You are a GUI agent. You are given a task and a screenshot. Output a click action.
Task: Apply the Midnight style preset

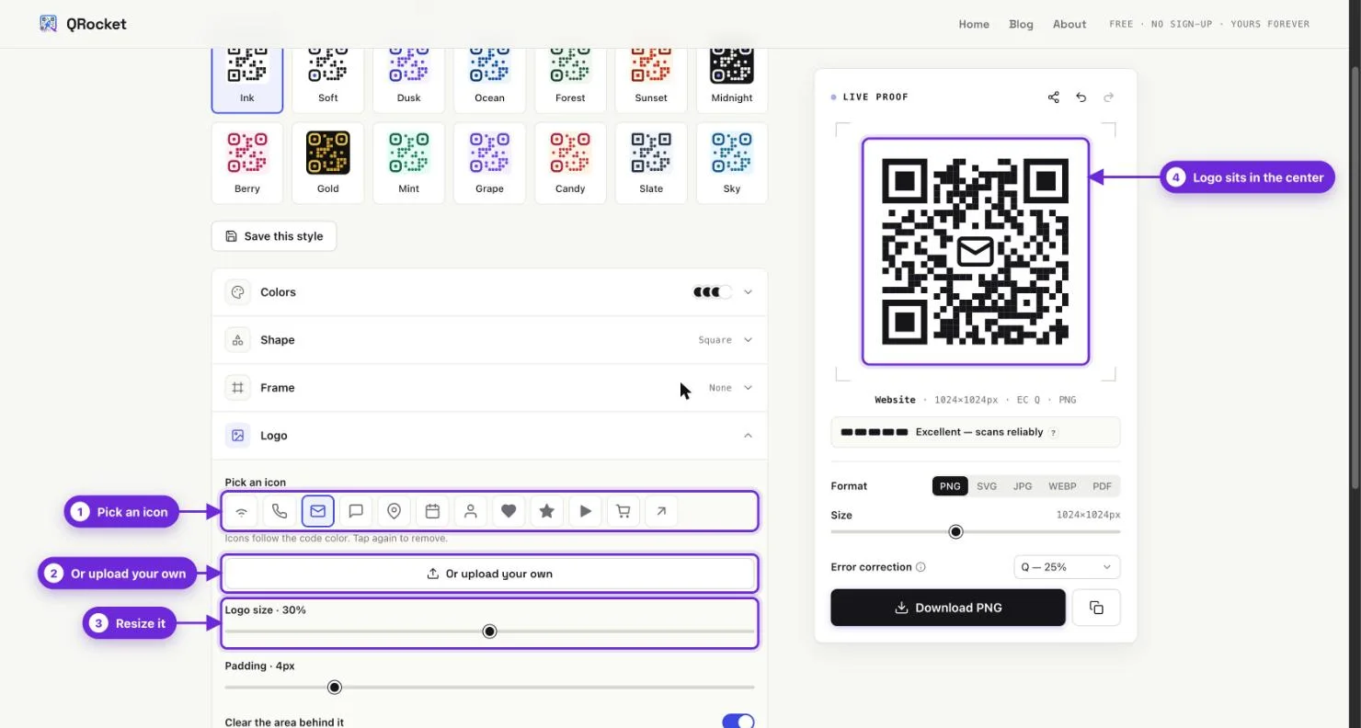[732, 81]
